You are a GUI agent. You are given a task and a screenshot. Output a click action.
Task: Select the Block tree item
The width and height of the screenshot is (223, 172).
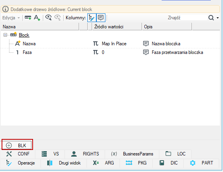pos(24,35)
